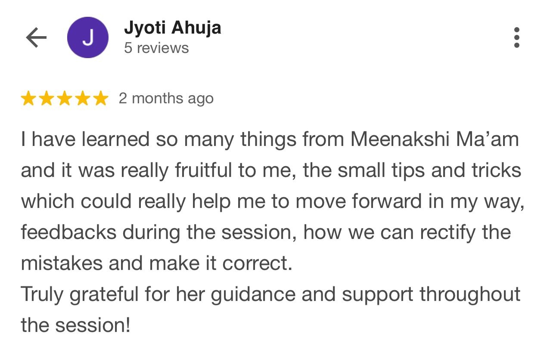Click the first yellow rating star
The height and width of the screenshot is (363, 553).
coord(28,99)
